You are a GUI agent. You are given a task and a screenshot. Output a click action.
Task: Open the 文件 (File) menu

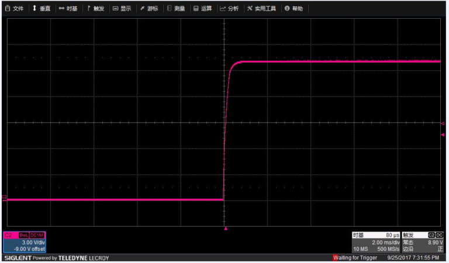(x=15, y=9)
